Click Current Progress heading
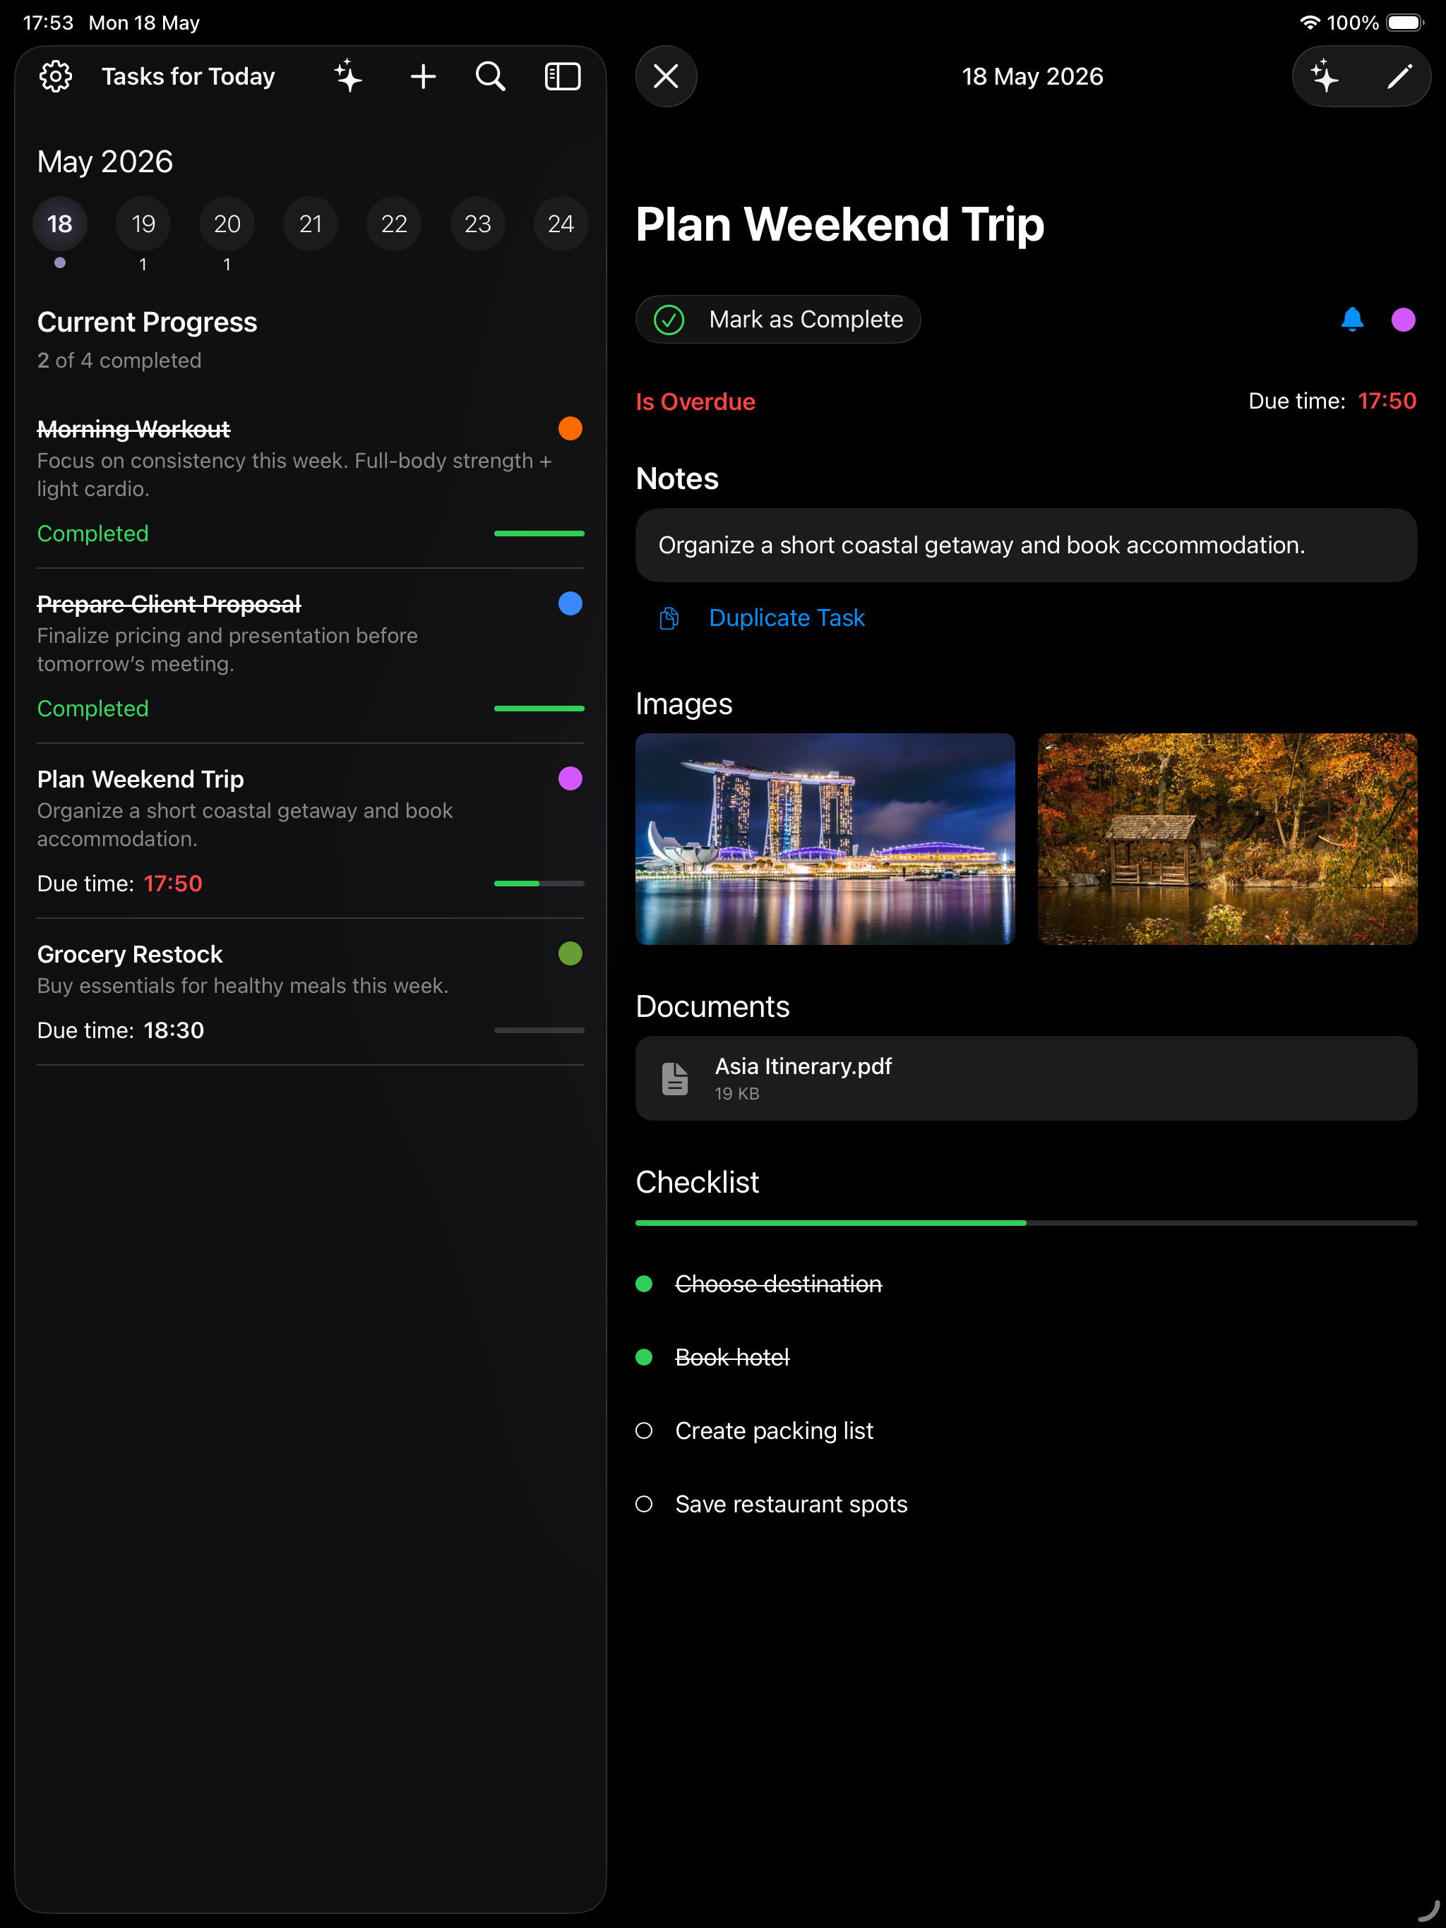The height and width of the screenshot is (1928, 1446). (147, 323)
